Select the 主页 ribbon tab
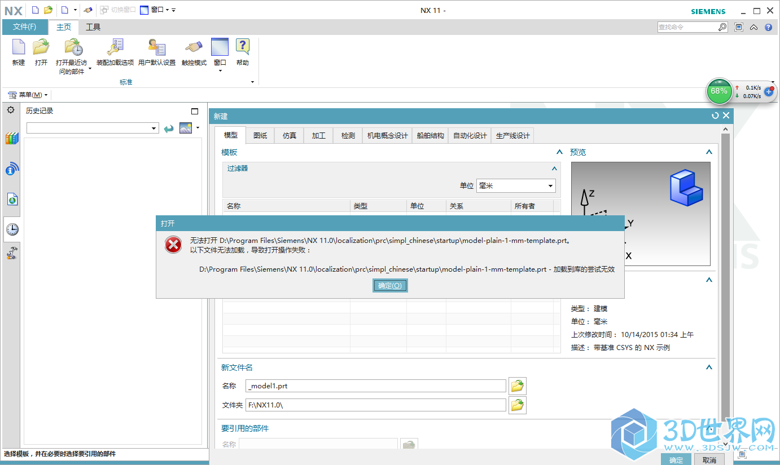Viewport: 780px width, 465px height. click(64, 27)
